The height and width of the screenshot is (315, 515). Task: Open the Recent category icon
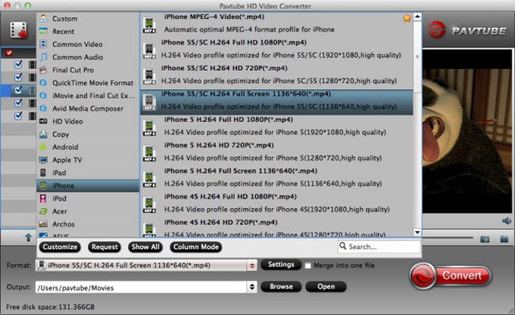[x=43, y=31]
